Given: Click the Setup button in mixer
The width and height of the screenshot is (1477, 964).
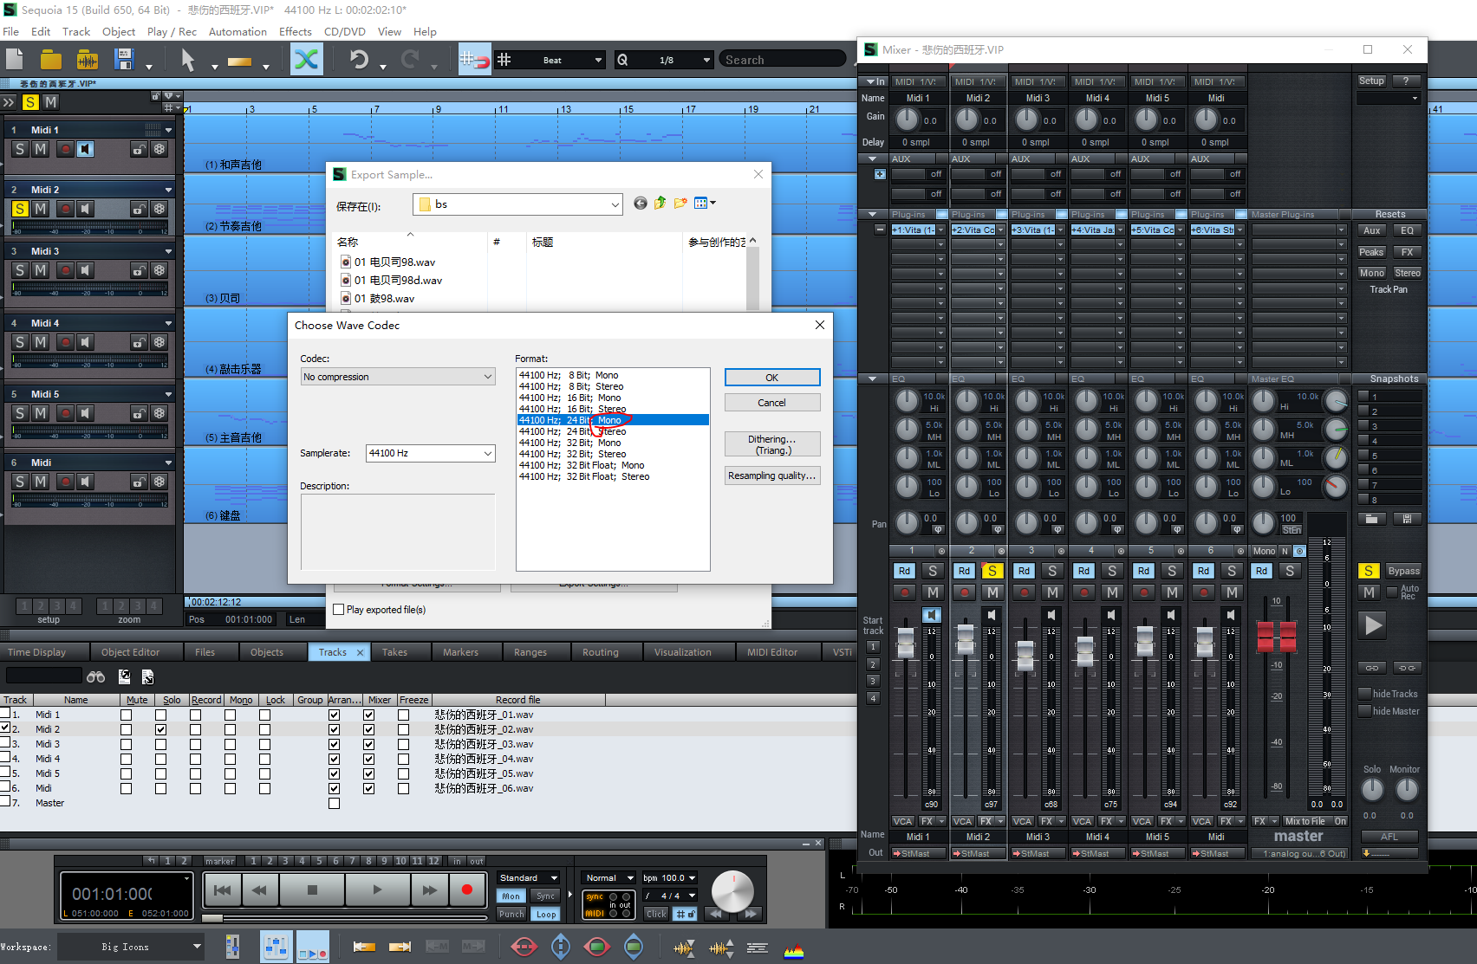Looking at the screenshot, I should click(x=1370, y=81).
